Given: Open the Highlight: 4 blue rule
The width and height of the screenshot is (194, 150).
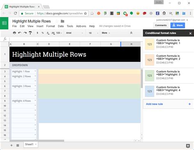Looking at the screenshot, I should pos(169,91).
